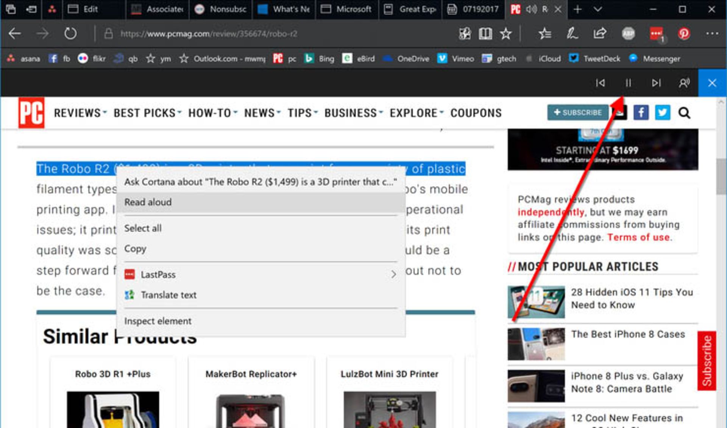
Task: Switch to the Nonsubsc tab
Action: [x=220, y=9]
